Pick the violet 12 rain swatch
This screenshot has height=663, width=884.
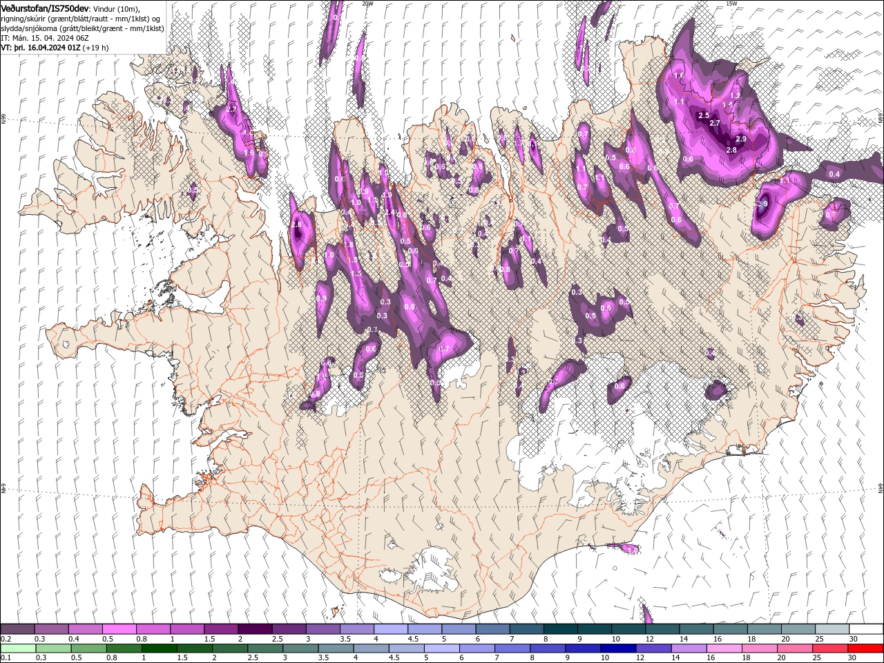point(653,648)
